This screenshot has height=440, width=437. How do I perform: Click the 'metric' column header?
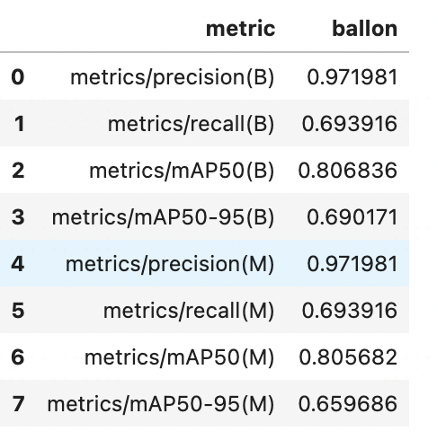coord(240,29)
